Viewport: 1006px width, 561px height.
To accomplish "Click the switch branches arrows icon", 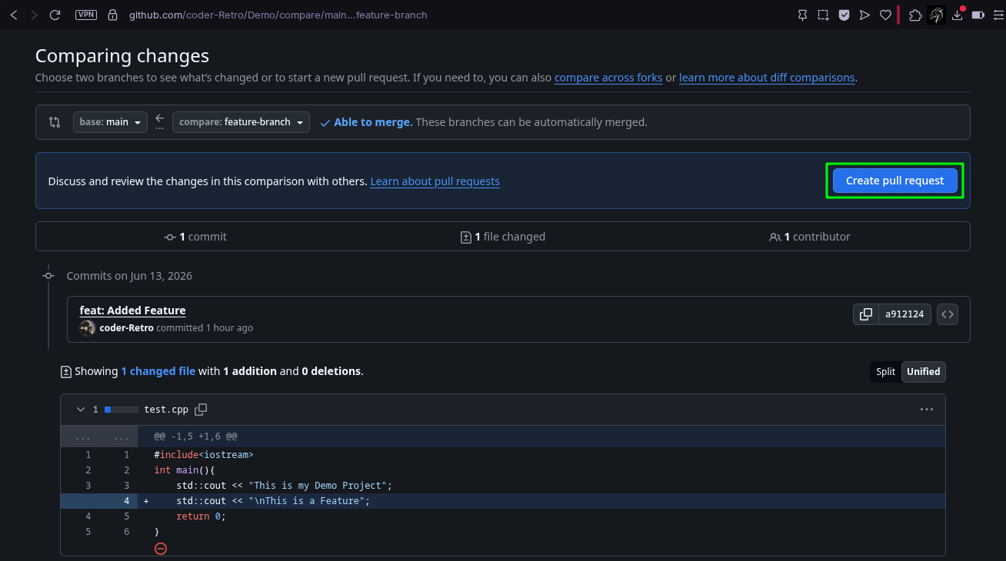I will tap(55, 121).
